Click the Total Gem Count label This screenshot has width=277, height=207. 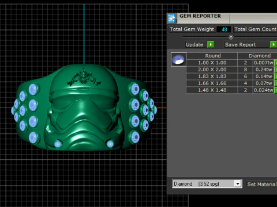[255, 29]
